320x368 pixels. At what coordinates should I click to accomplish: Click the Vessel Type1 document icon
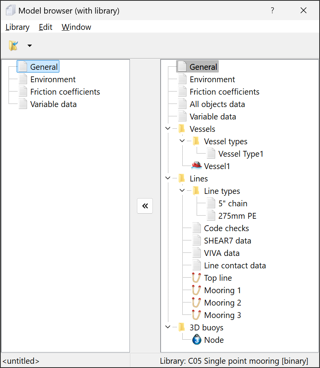tap(211, 154)
